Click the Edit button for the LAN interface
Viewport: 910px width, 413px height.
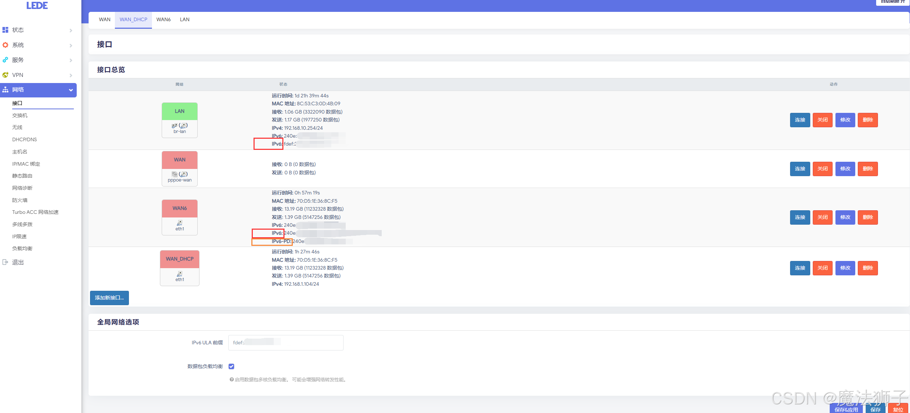(845, 120)
